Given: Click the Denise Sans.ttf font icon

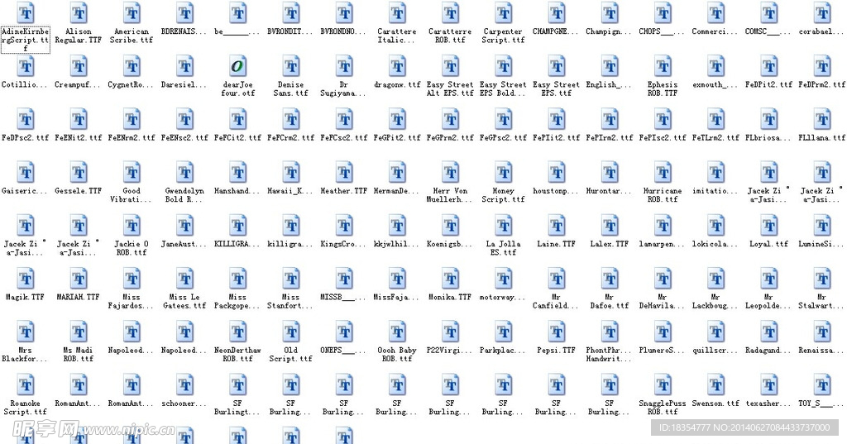Looking at the screenshot, I should coord(290,66).
